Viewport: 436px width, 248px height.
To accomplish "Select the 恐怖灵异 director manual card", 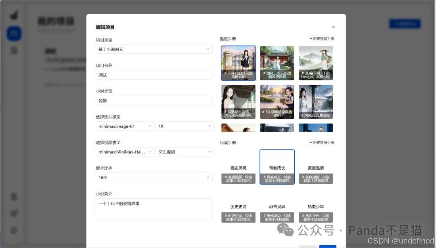I will (x=277, y=206).
